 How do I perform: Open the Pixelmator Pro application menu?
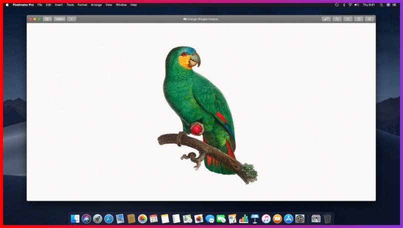tap(23, 4)
